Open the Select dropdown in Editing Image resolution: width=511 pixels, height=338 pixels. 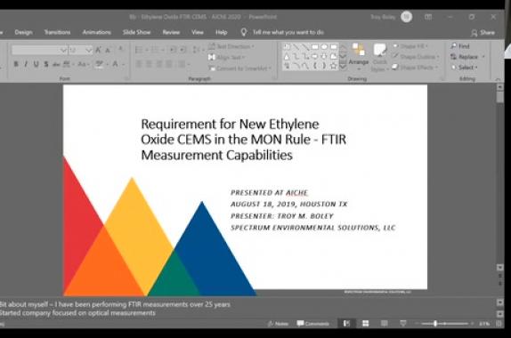(x=465, y=68)
